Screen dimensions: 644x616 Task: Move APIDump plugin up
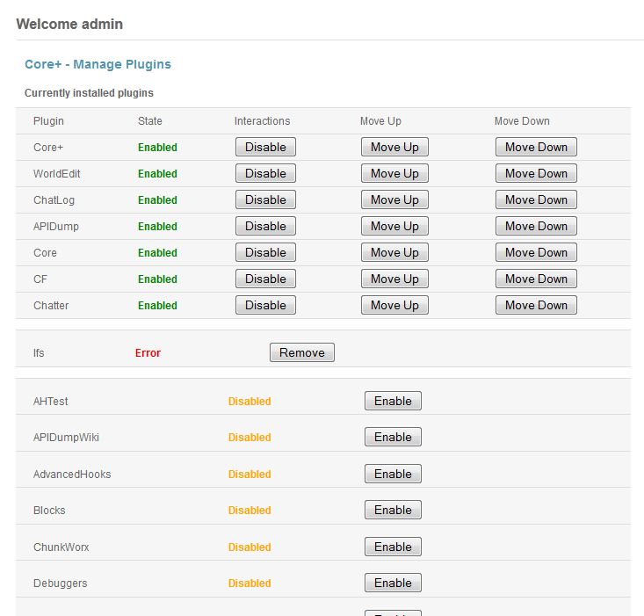pyautogui.click(x=394, y=226)
